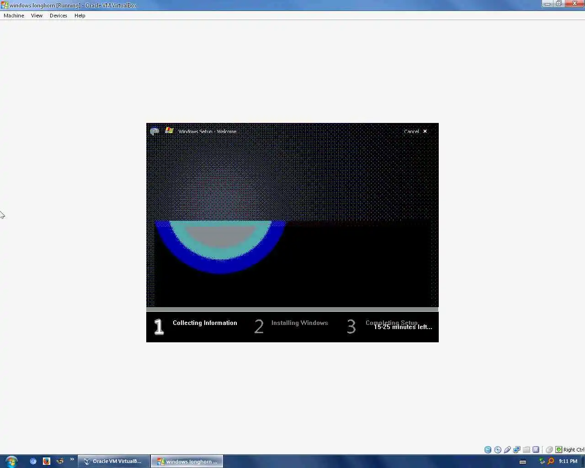
Task: Click the keyboard tray icon
Action: coord(523,462)
